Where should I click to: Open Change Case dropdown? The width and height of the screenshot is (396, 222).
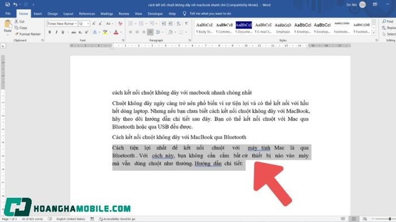coord(109,24)
